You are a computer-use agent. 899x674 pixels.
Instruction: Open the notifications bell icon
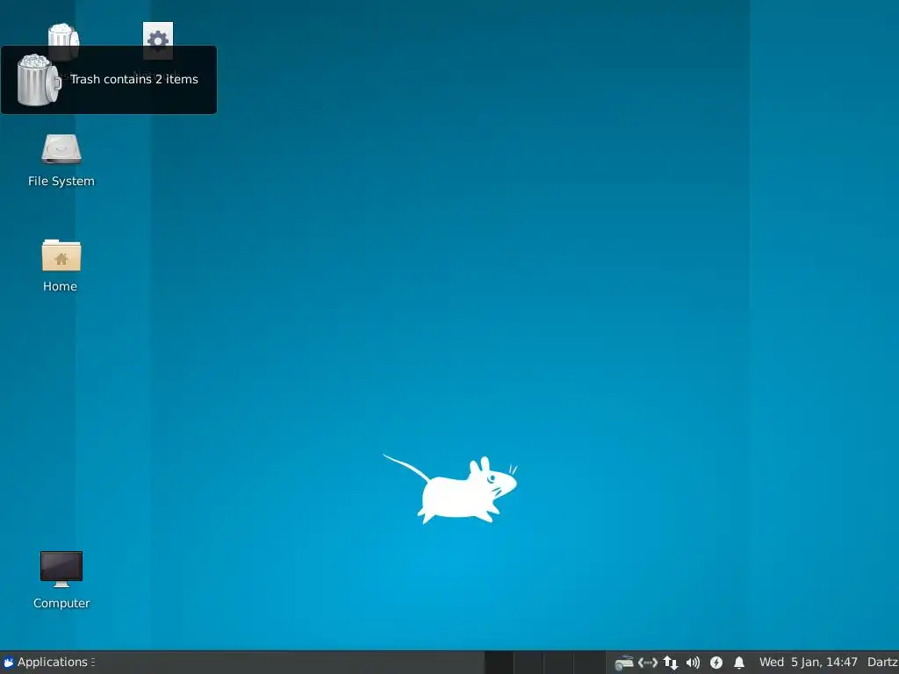pyautogui.click(x=739, y=663)
